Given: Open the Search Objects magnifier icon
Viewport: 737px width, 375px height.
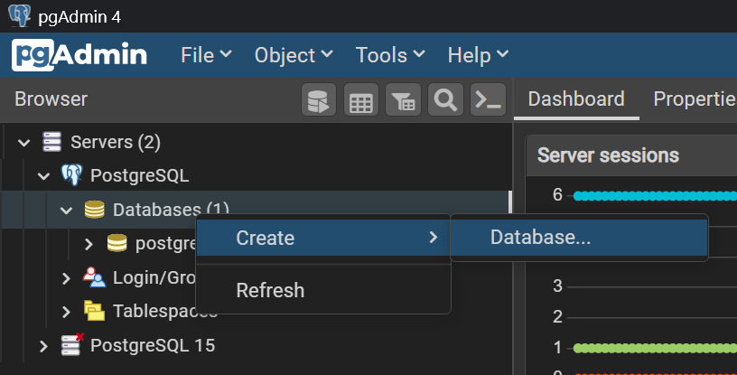Looking at the screenshot, I should point(445,100).
